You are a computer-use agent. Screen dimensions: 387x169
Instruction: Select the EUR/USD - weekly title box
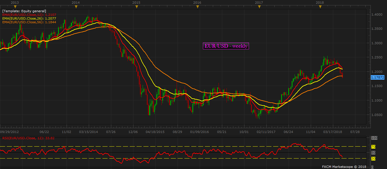point(226,46)
